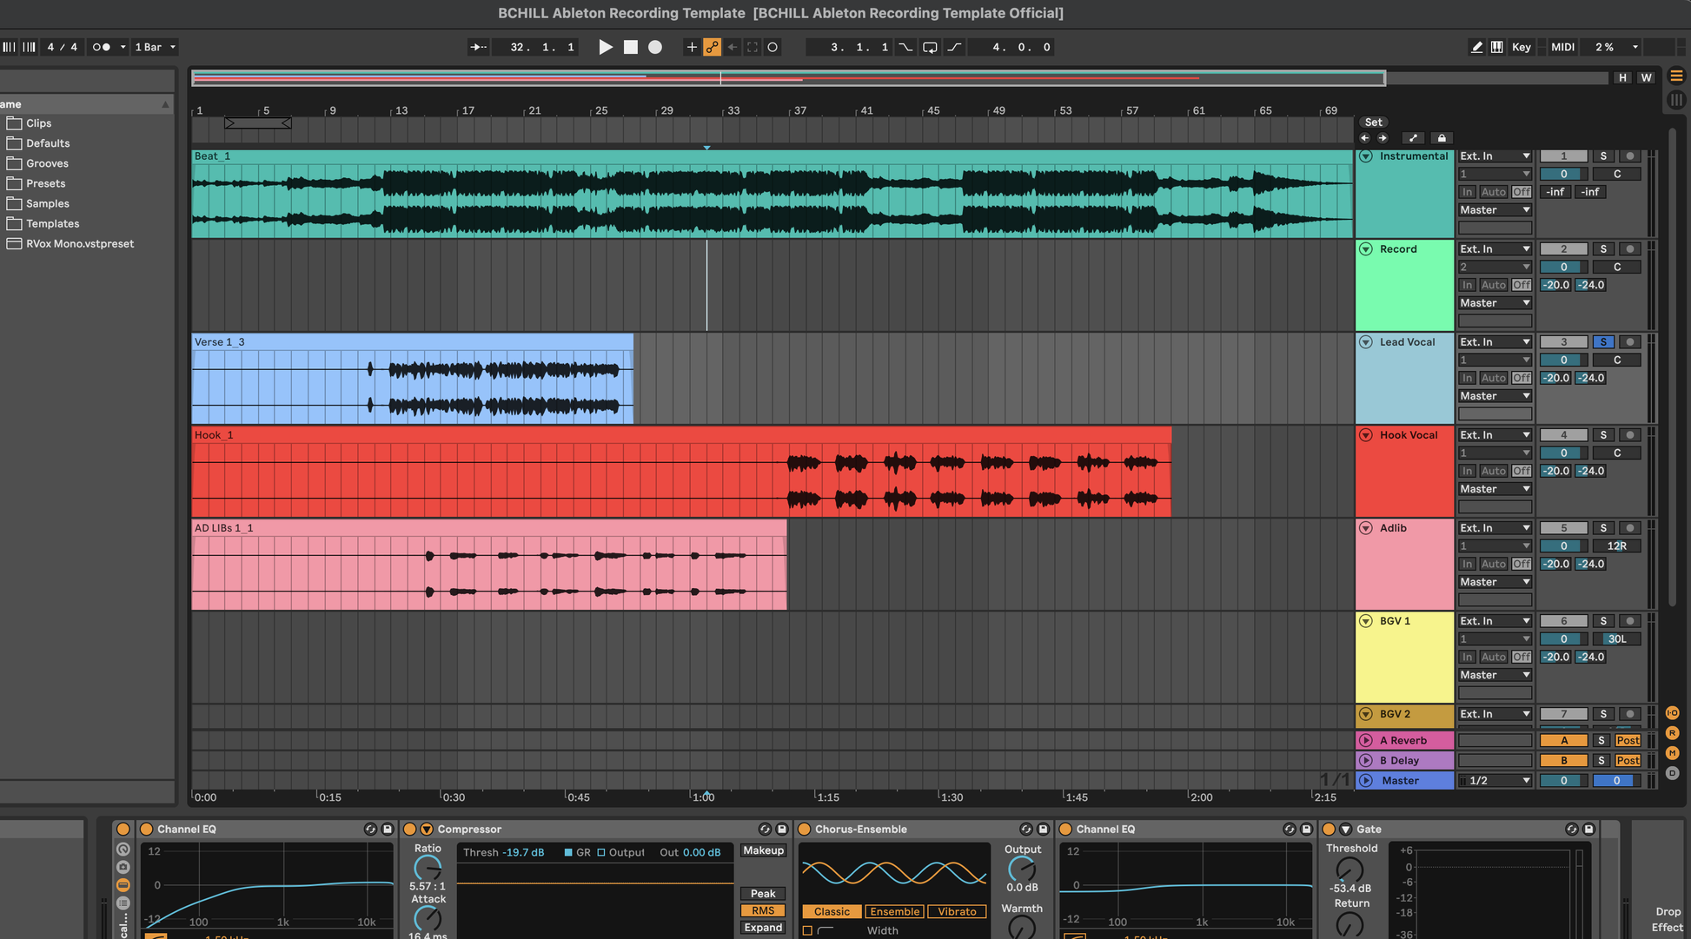
Task: Solo the Hook Vocal track
Action: click(1603, 435)
